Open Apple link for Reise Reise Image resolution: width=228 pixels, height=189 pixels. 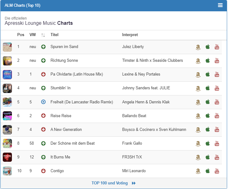pos(208,116)
